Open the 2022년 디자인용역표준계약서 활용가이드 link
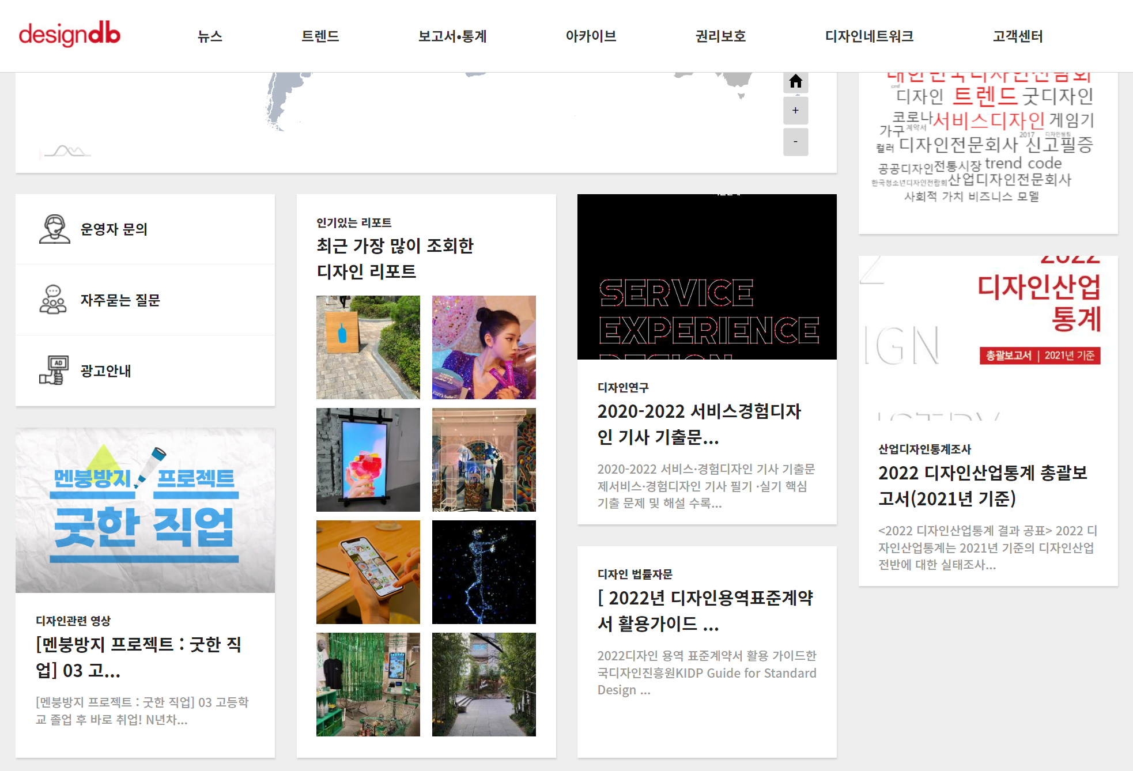 click(705, 610)
